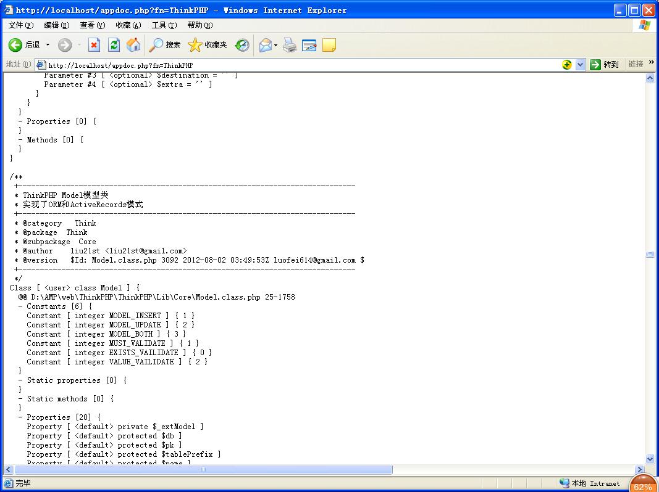Click the 本地 Intranet zone icon
This screenshot has height=492, width=659.
(x=564, y=483)
